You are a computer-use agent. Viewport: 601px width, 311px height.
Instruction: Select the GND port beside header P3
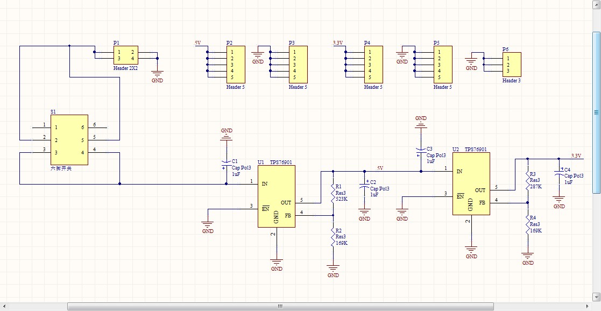click(x=258, y=58)
